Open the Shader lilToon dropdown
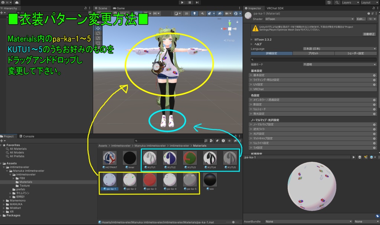Screen dimensions: 380x225 click(x=309, y=19)
